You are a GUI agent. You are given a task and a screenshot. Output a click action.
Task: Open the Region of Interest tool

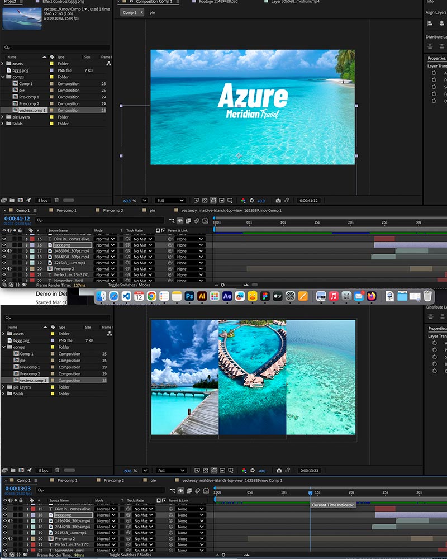[x=221, y=200]
